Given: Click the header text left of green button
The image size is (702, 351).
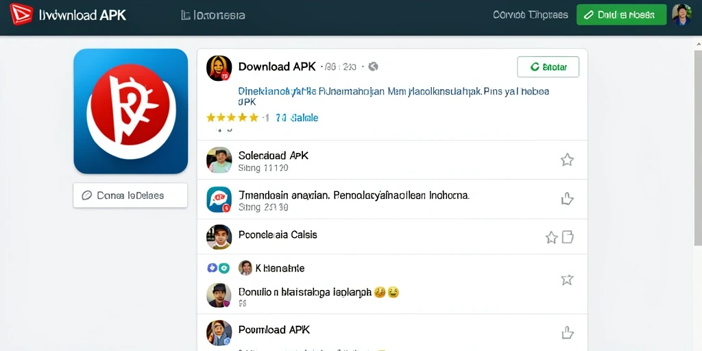Looking at the screenshot, I should point(531,15).
